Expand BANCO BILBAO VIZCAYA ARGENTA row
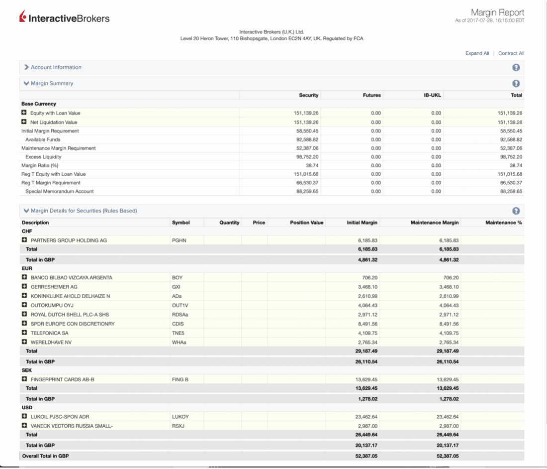The width and height of the screenshot is (547, 469). (x=24, y=277)
